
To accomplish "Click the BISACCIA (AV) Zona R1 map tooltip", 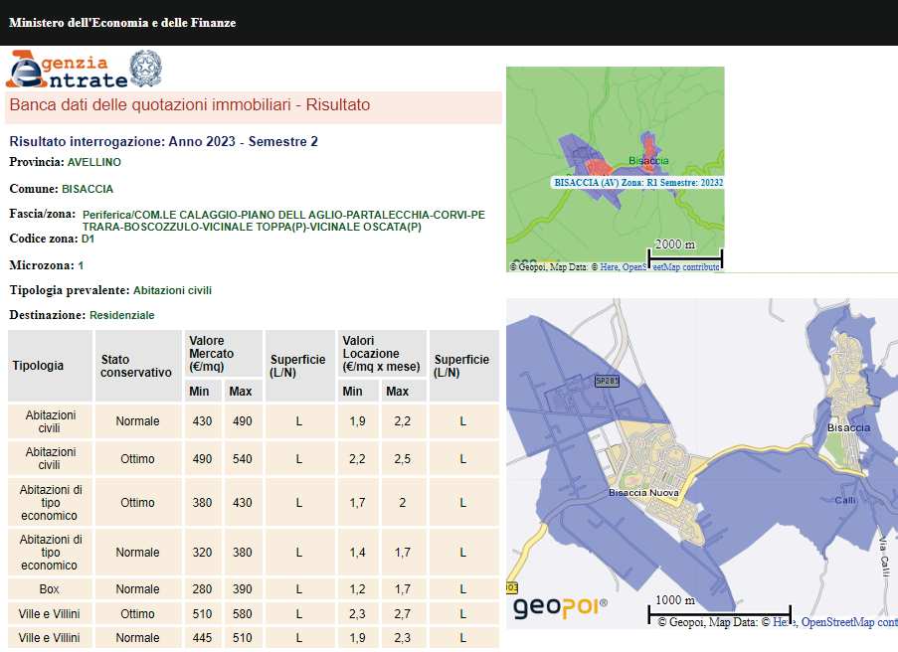I will (x=638, y=183).
